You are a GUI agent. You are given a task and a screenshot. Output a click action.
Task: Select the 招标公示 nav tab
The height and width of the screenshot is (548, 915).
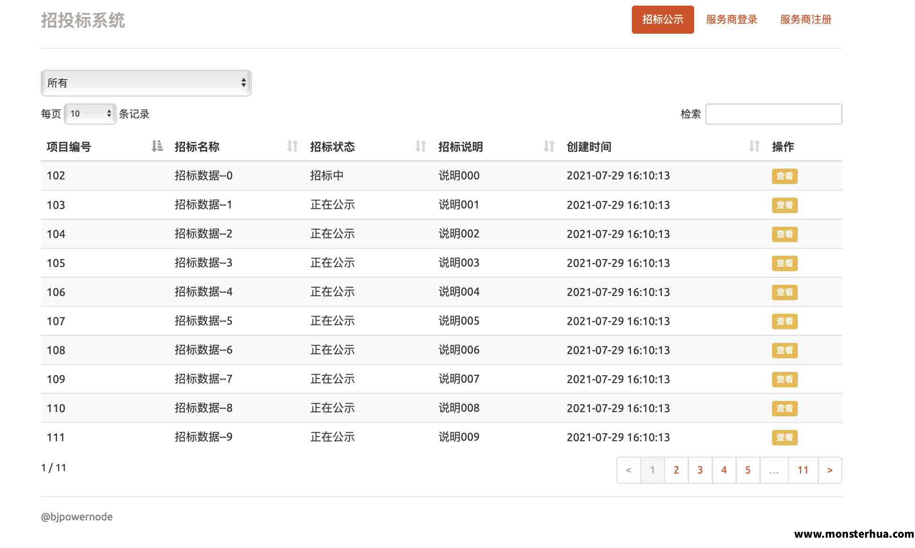(663, 20)
